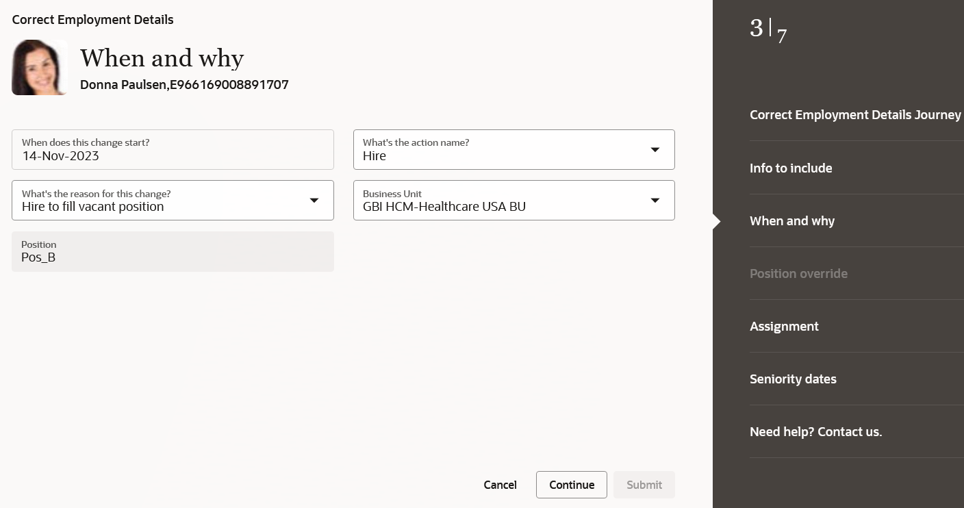Click the Hire action name value
964x508 pixels.
point(375,156)
